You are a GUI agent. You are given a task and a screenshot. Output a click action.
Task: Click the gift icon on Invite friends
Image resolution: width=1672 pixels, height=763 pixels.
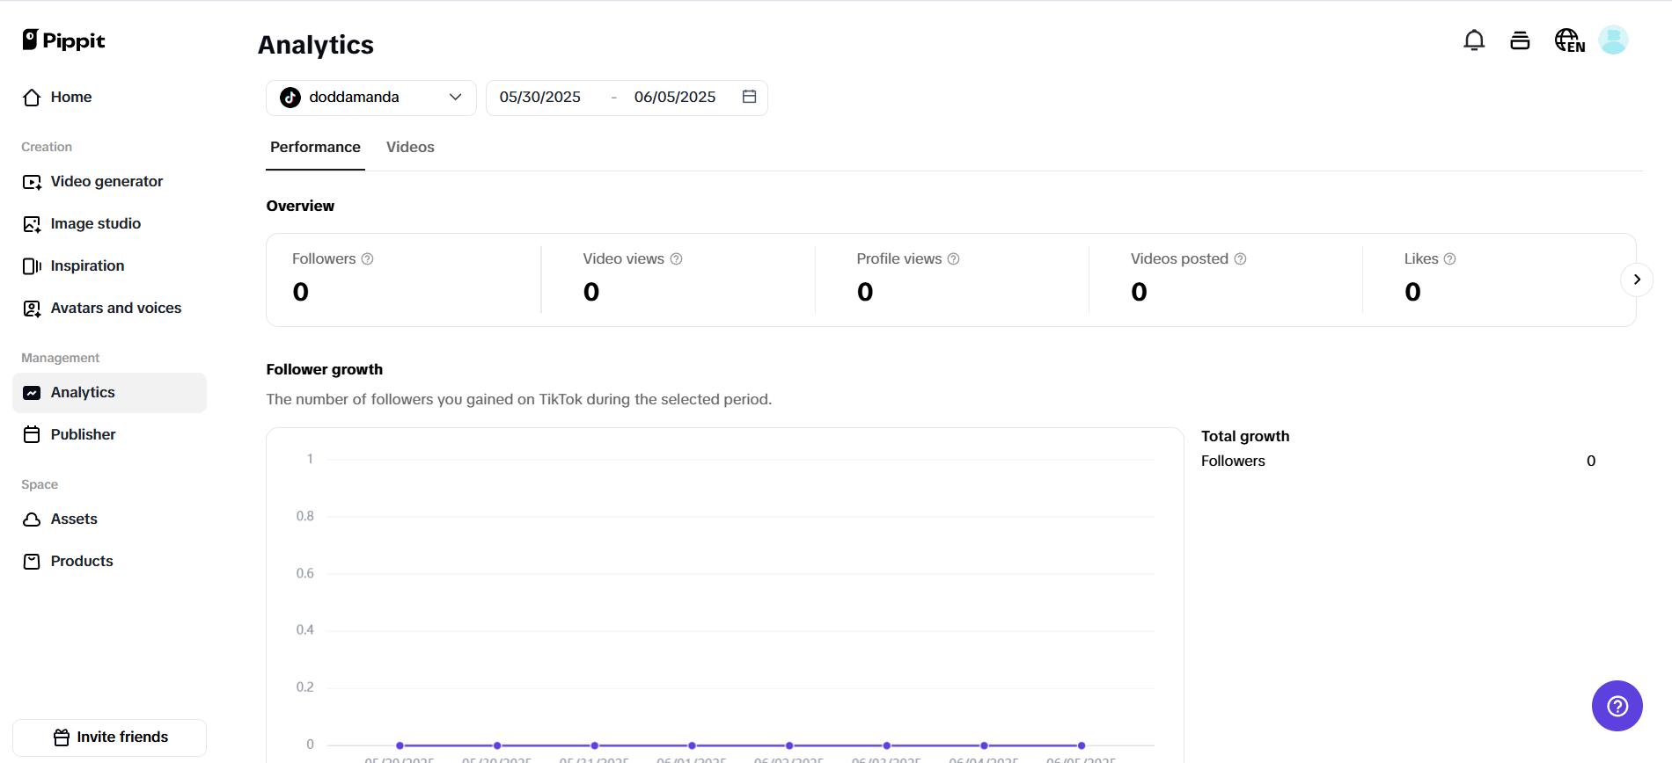(62, 738)
